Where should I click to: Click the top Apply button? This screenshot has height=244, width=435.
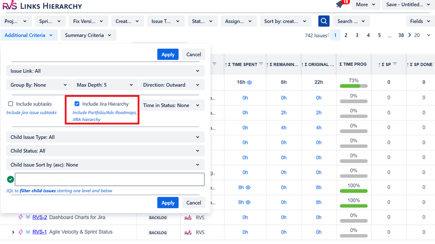pos(168,54)
